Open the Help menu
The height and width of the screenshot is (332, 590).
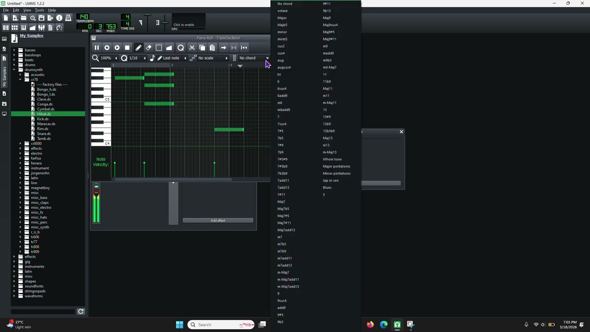(52, 10)
